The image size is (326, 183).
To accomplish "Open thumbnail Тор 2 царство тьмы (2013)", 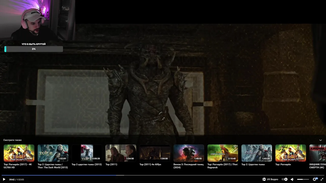I will click(87, 153).
